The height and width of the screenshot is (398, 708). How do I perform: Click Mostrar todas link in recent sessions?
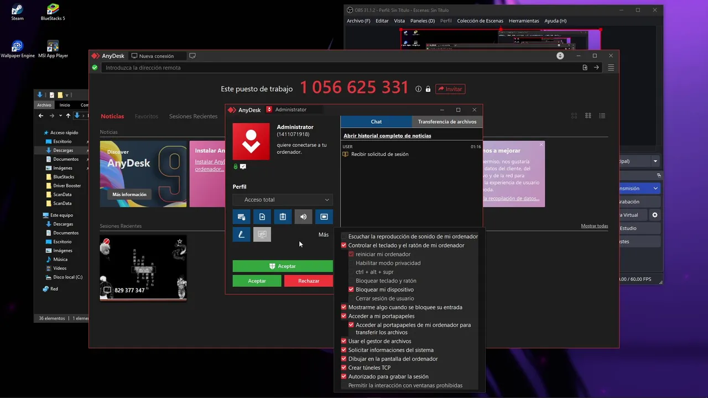tap(595, 226)
